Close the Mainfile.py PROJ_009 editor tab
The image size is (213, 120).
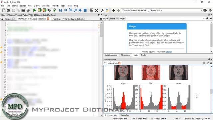48,19
